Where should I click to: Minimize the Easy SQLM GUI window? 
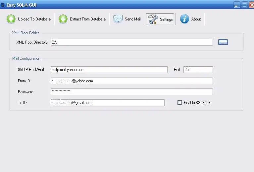(x=237, y=5)
